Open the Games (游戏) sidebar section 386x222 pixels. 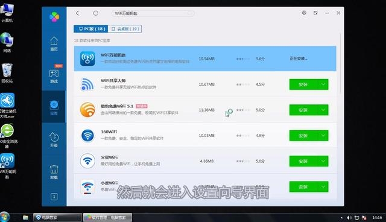coord(54,76)
